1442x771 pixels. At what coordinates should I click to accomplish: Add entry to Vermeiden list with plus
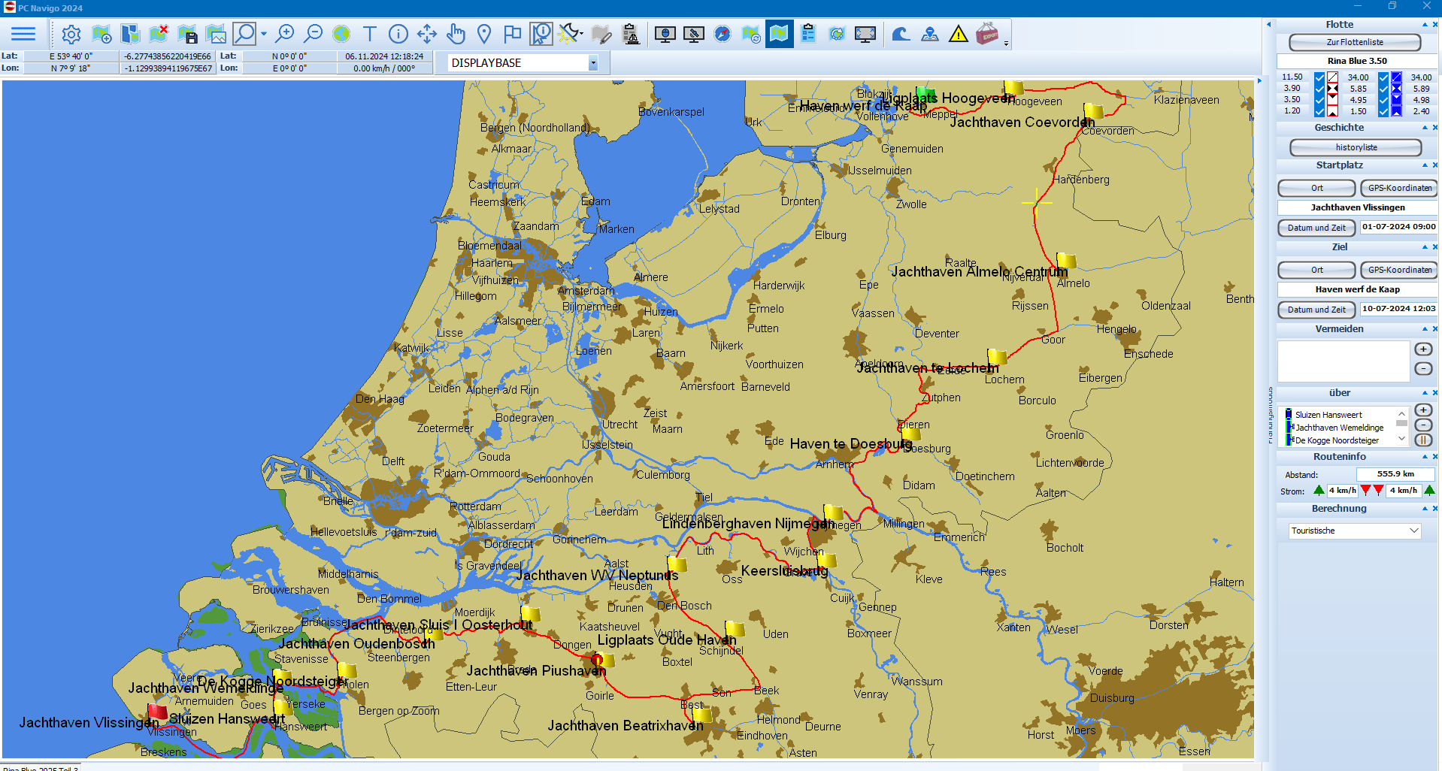click(x=1423, y=349)
